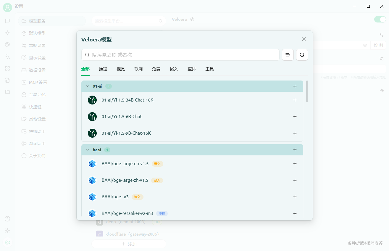Open settings gear in sidebar

[x=7, y=242]
